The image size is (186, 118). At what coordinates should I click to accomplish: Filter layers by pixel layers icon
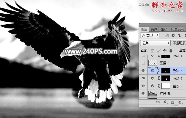click(167, 35)
